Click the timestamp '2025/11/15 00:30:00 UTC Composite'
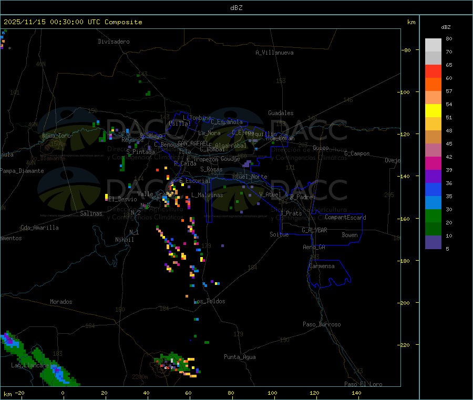Screen dimensions: 473x400 (73, 22)
